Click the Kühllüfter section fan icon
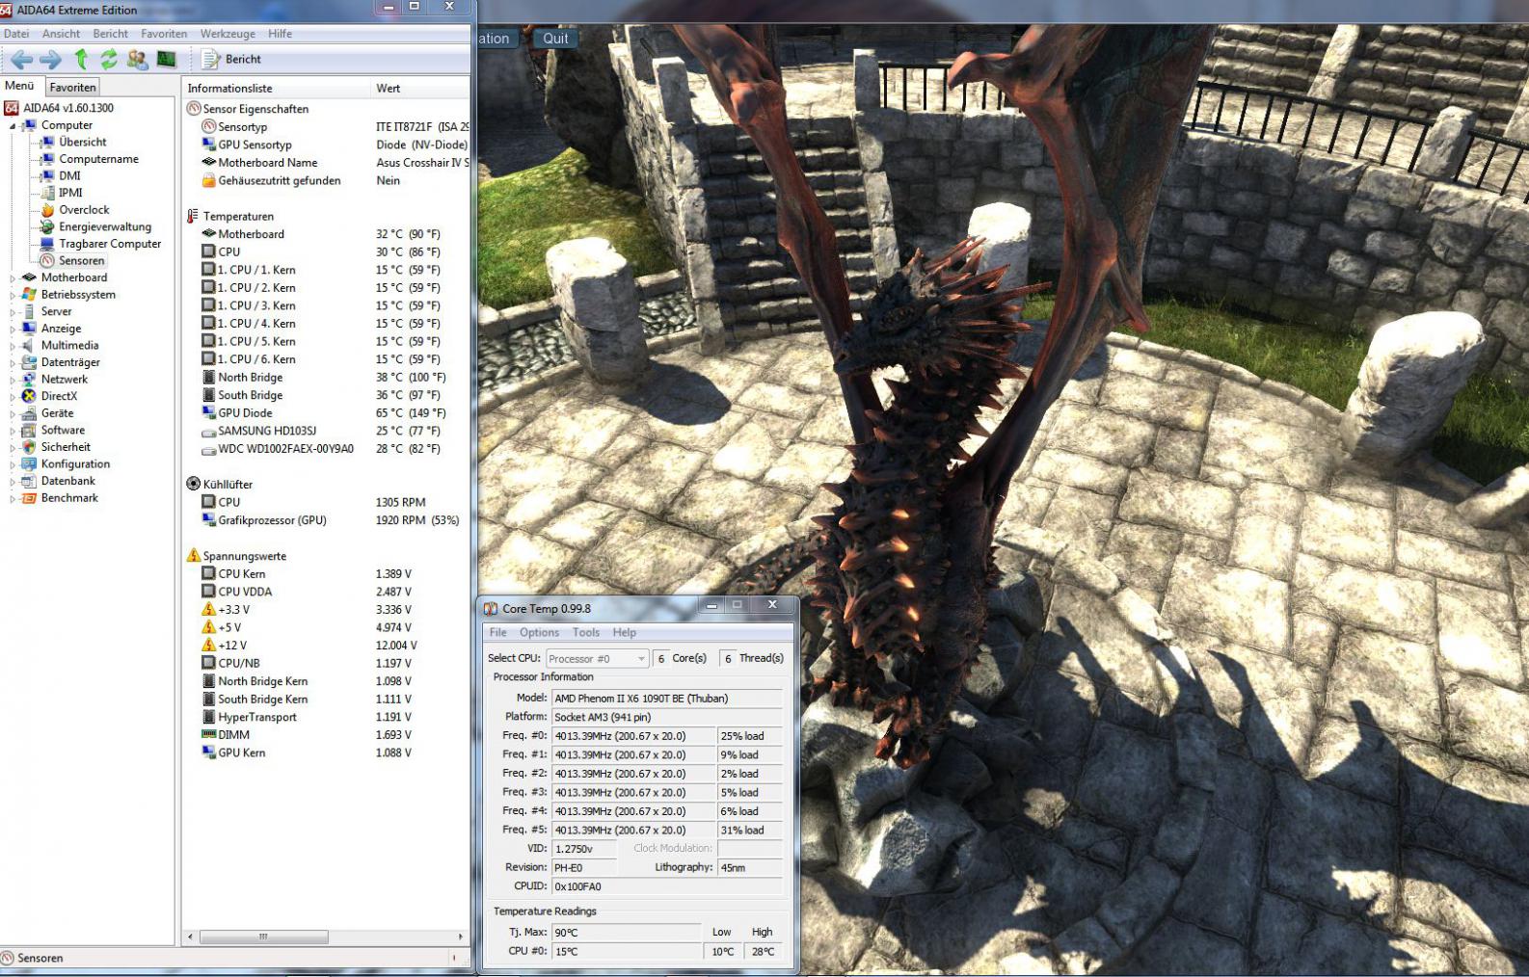The width and height of the screenshot is (1529, 977). (193, 484)
